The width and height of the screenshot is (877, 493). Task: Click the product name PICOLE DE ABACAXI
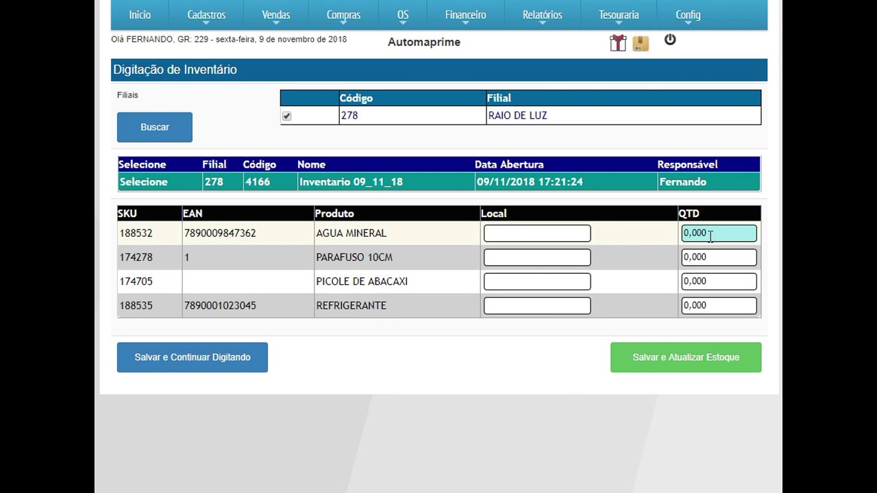pyautogui.click(x=362, y=281)
